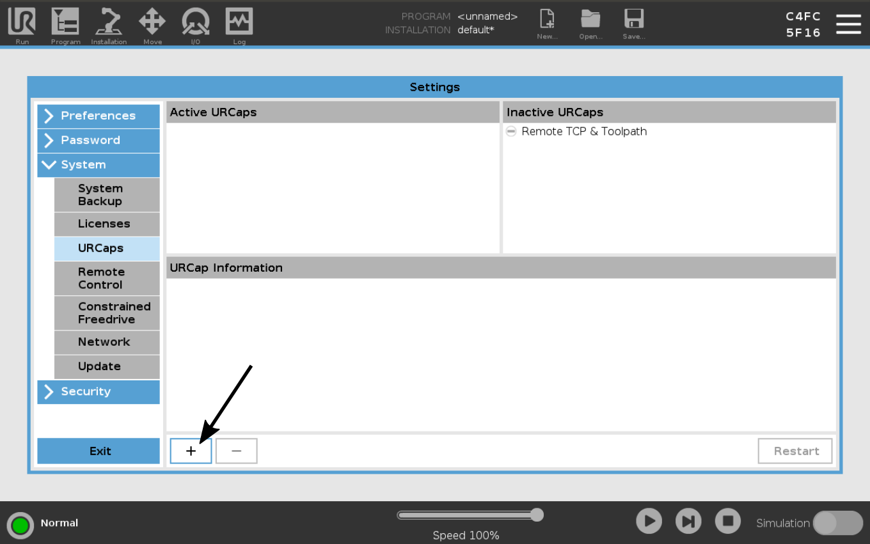
Task: Disable the Remote TCP & Toolpath URCap entry
Action: pos(510,131)
